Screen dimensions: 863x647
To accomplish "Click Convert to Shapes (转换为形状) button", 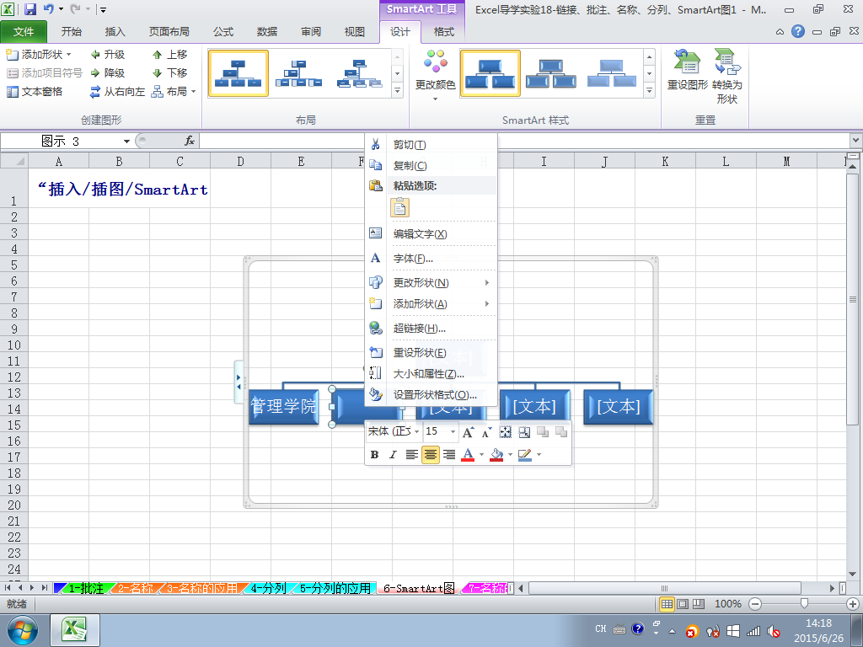I will pos(727,77).
